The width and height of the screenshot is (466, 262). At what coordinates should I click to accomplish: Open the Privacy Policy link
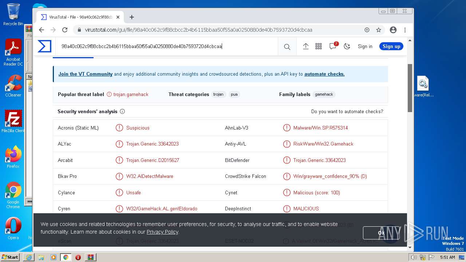pyautogui.click(x=162, y=232)
